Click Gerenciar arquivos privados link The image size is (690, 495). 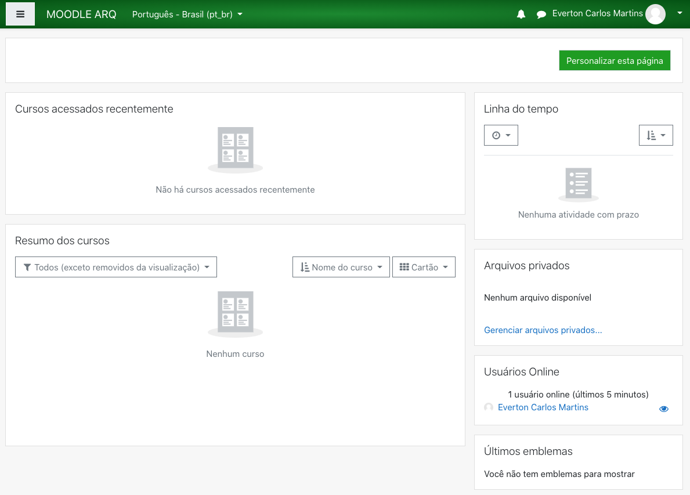(543, 330)
